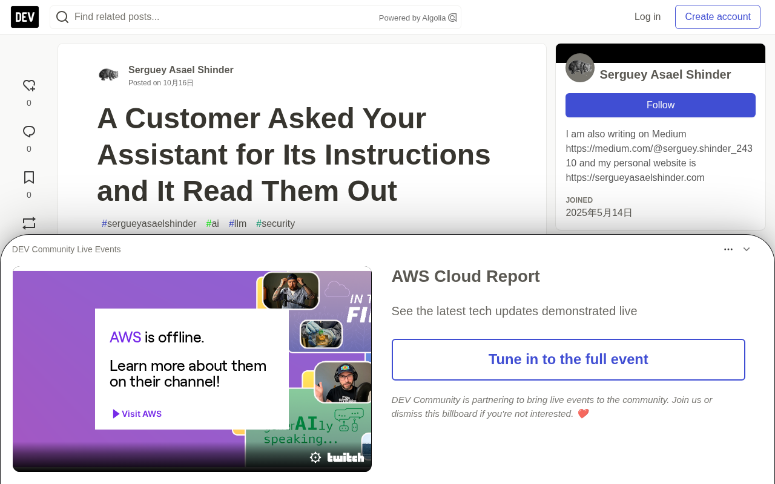Click the Powered by Algolia text

412,18
